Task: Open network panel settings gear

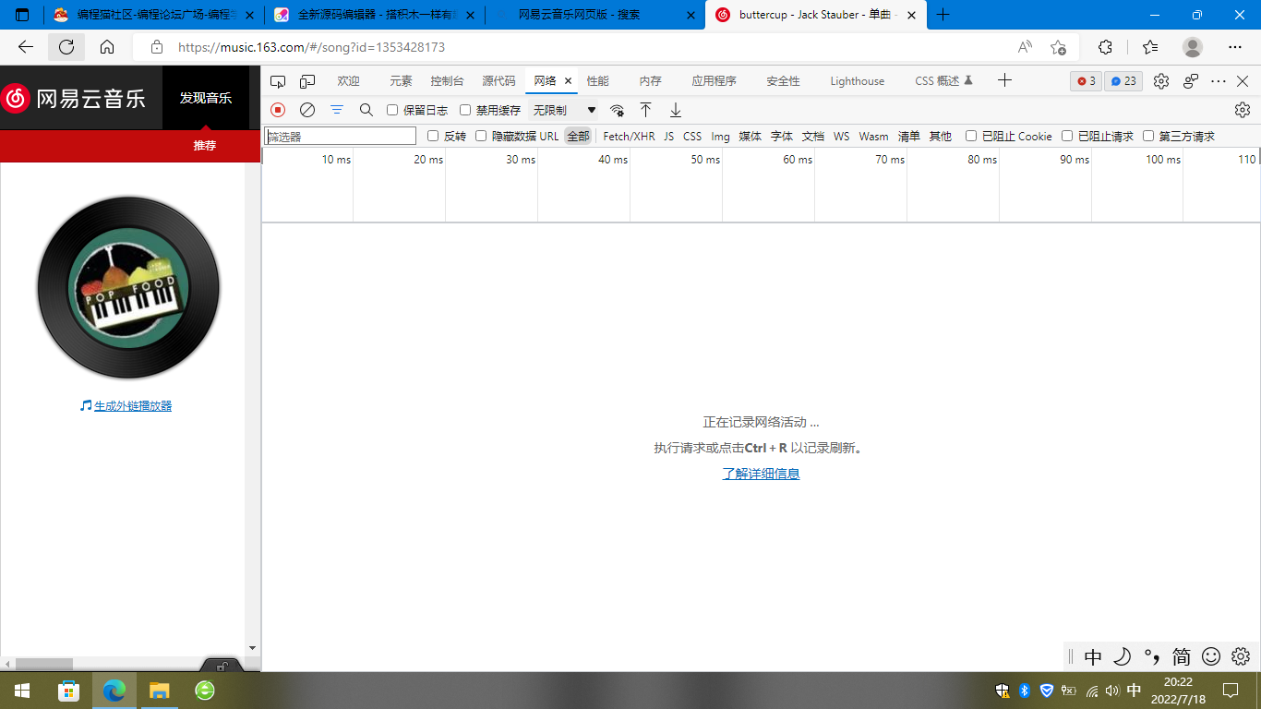Action: (1243, 110)
